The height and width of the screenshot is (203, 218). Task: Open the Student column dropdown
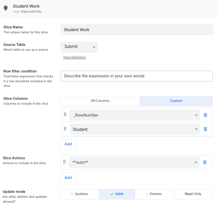(x=135, y=129)
